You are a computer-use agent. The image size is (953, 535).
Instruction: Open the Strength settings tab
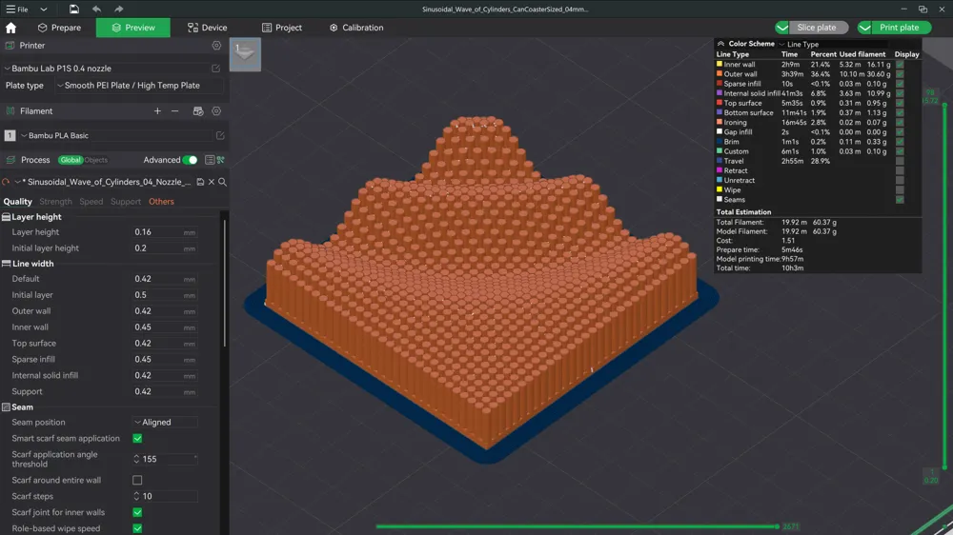point(55,202)
